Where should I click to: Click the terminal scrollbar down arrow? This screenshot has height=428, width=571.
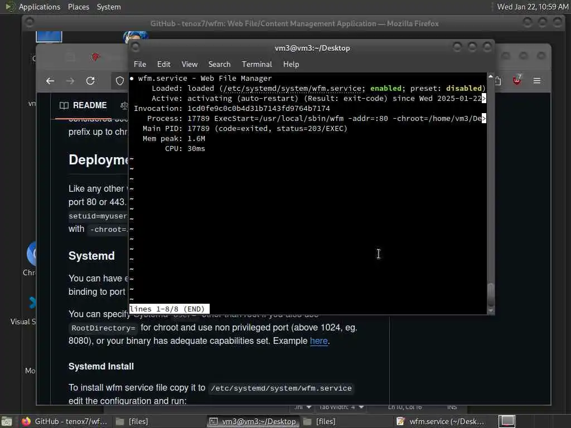pyautogui.click(x=491, y=310)
